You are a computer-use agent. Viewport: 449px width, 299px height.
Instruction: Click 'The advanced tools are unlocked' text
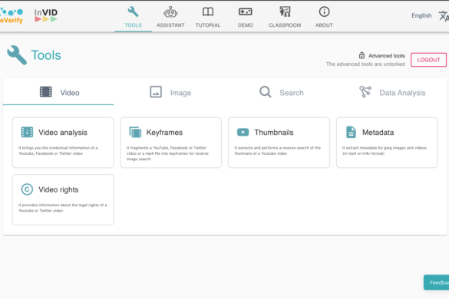pyautogui.click(x=365, y=64)
